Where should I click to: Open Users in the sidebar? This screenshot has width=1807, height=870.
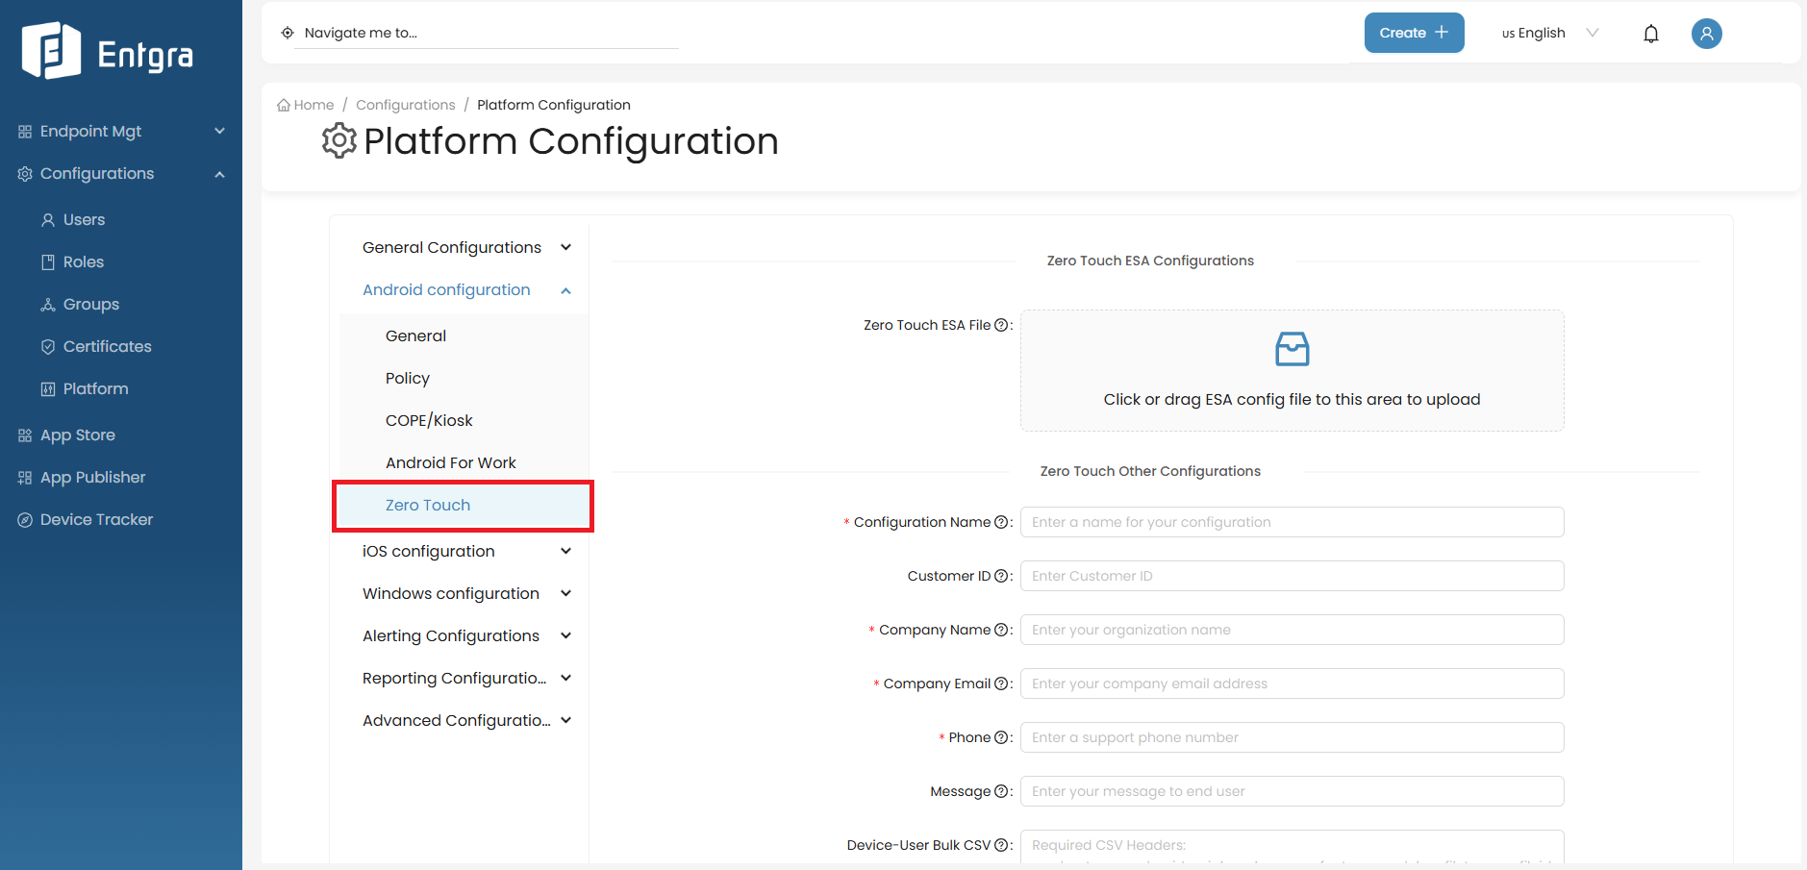(84, 219)
